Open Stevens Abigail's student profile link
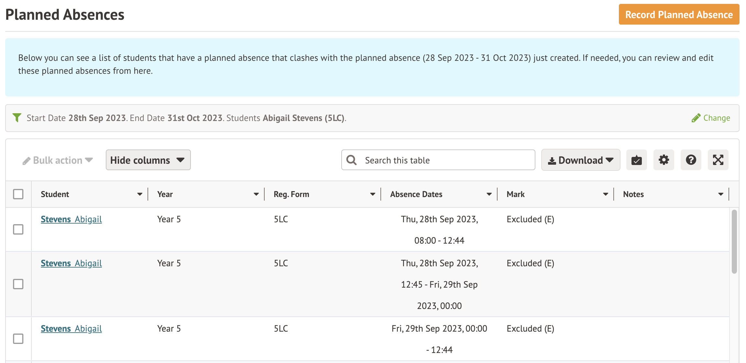This screenshot has height=363, width=746. coord(71,219)
